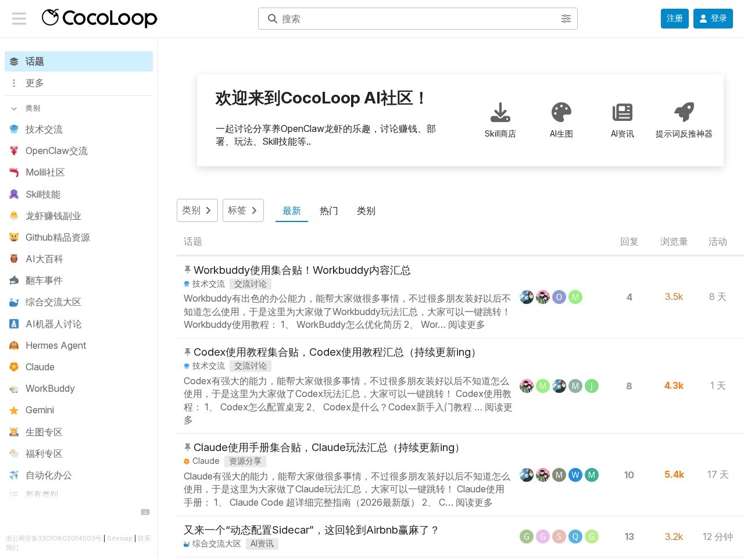Click 1 天 activity on Codex topic
This screenshot has height=558, width=744.
click(718, 386)
